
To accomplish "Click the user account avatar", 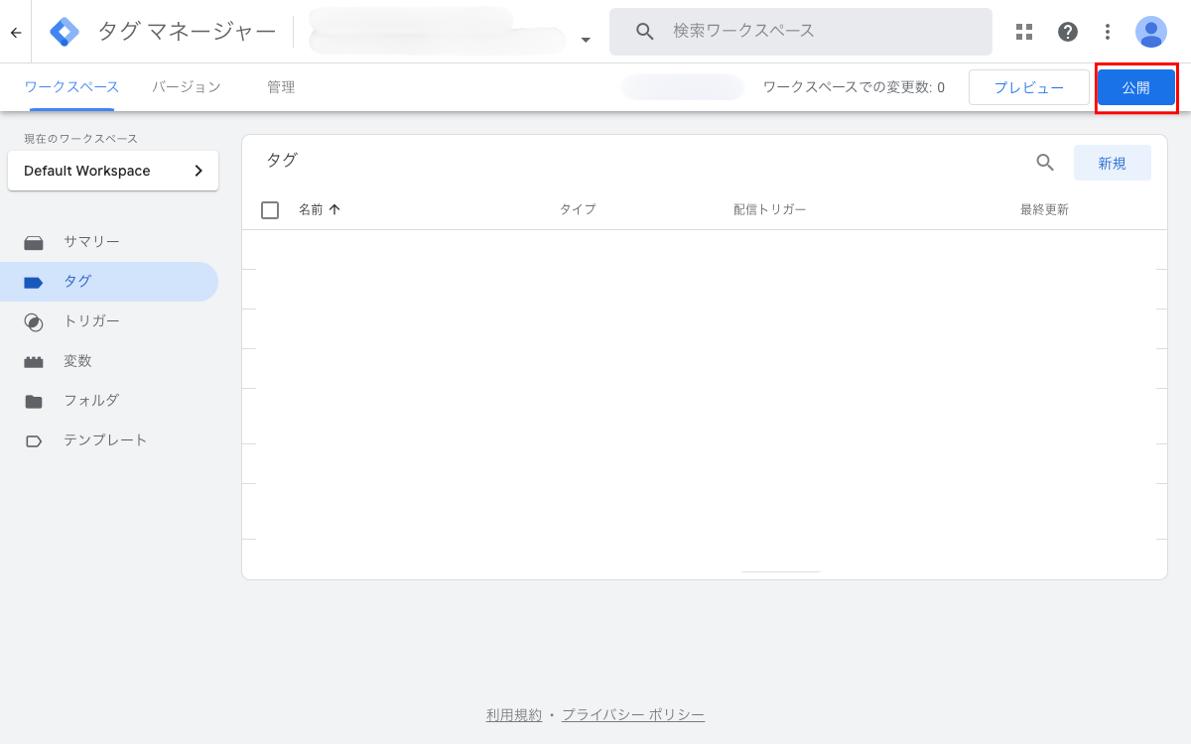I will coord(1151,32).
